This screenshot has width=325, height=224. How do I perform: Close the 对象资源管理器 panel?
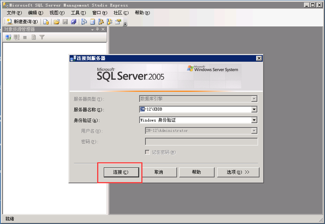(x=103, y=29)
